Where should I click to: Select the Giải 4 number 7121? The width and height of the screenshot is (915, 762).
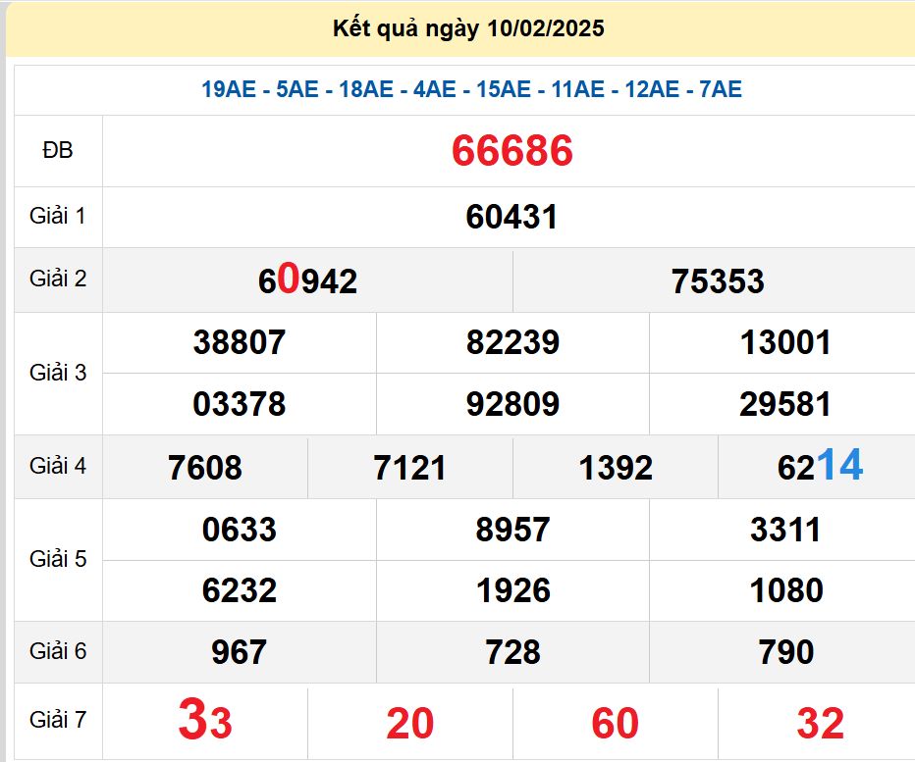[409, 468]
